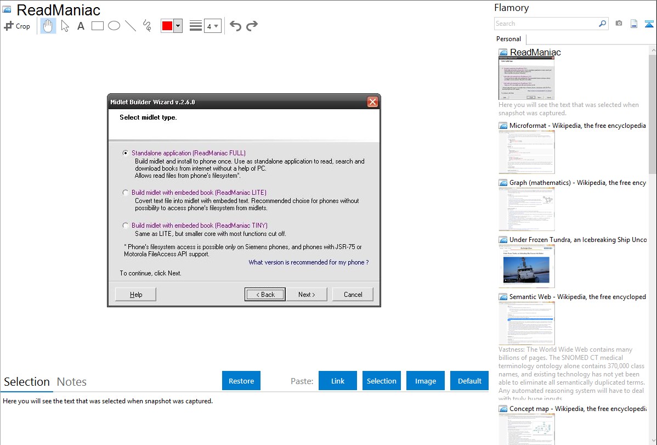Paste as Link
This screenshot has height=445, width=657.
coord(338,381)
